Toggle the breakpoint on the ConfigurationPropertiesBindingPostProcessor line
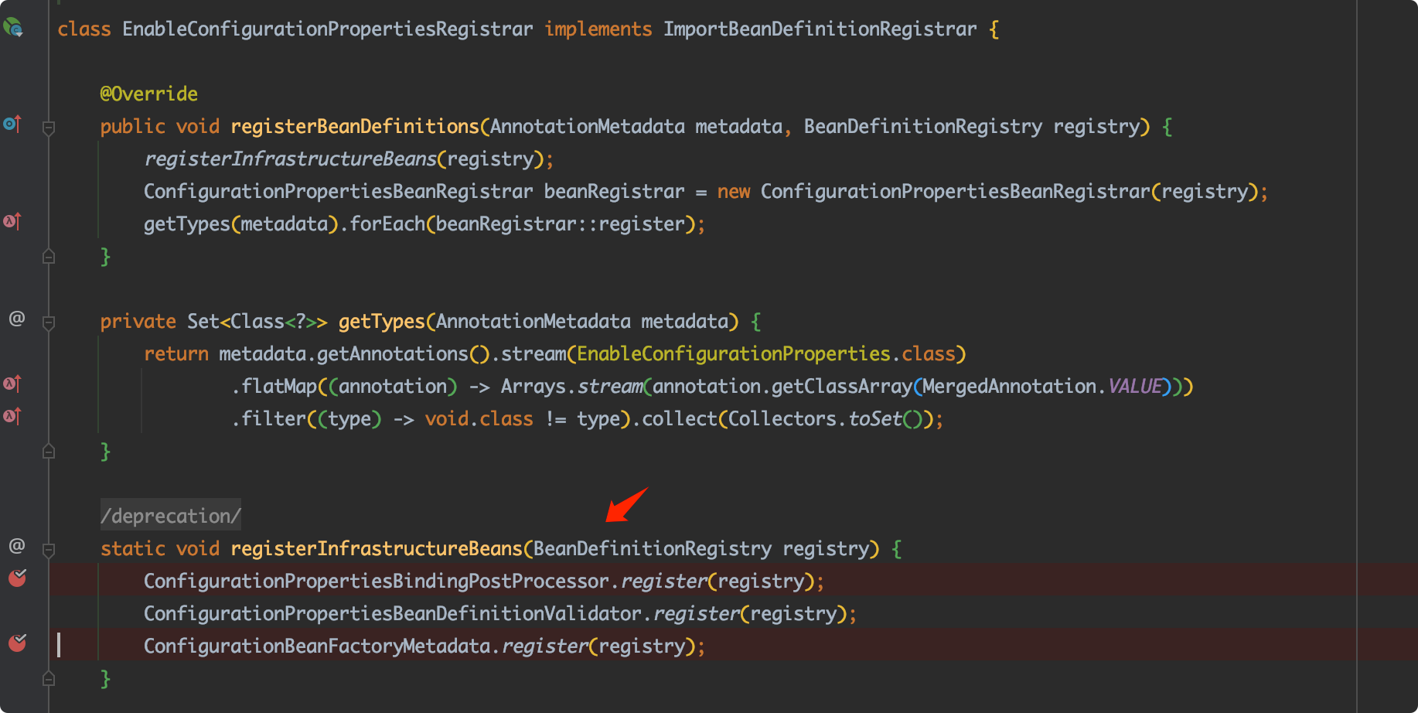1418x713 pixels. [x=17, y=578]
